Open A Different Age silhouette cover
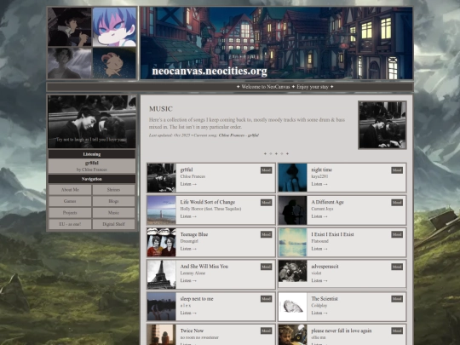The width and height of the screenshot is (460, 345). [292, 210]
